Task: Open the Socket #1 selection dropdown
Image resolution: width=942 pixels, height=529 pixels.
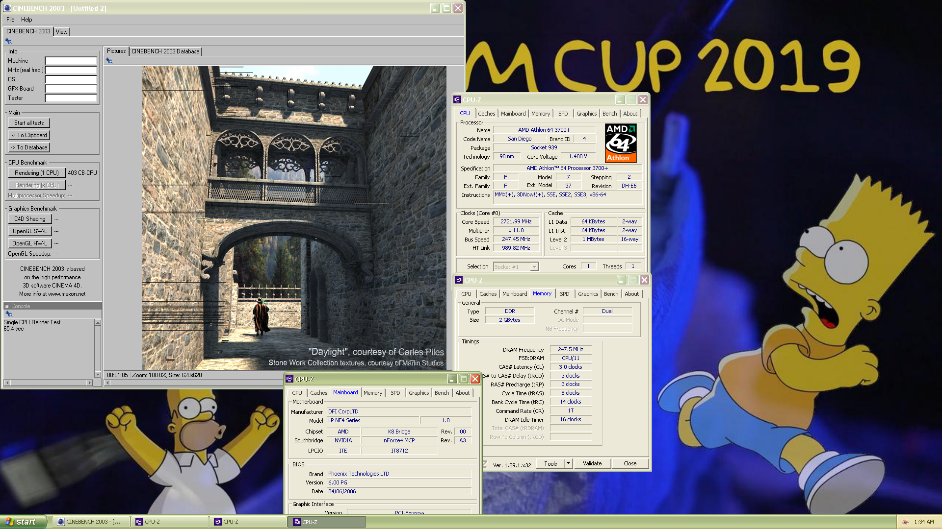Action: click(x=534, y=267)
